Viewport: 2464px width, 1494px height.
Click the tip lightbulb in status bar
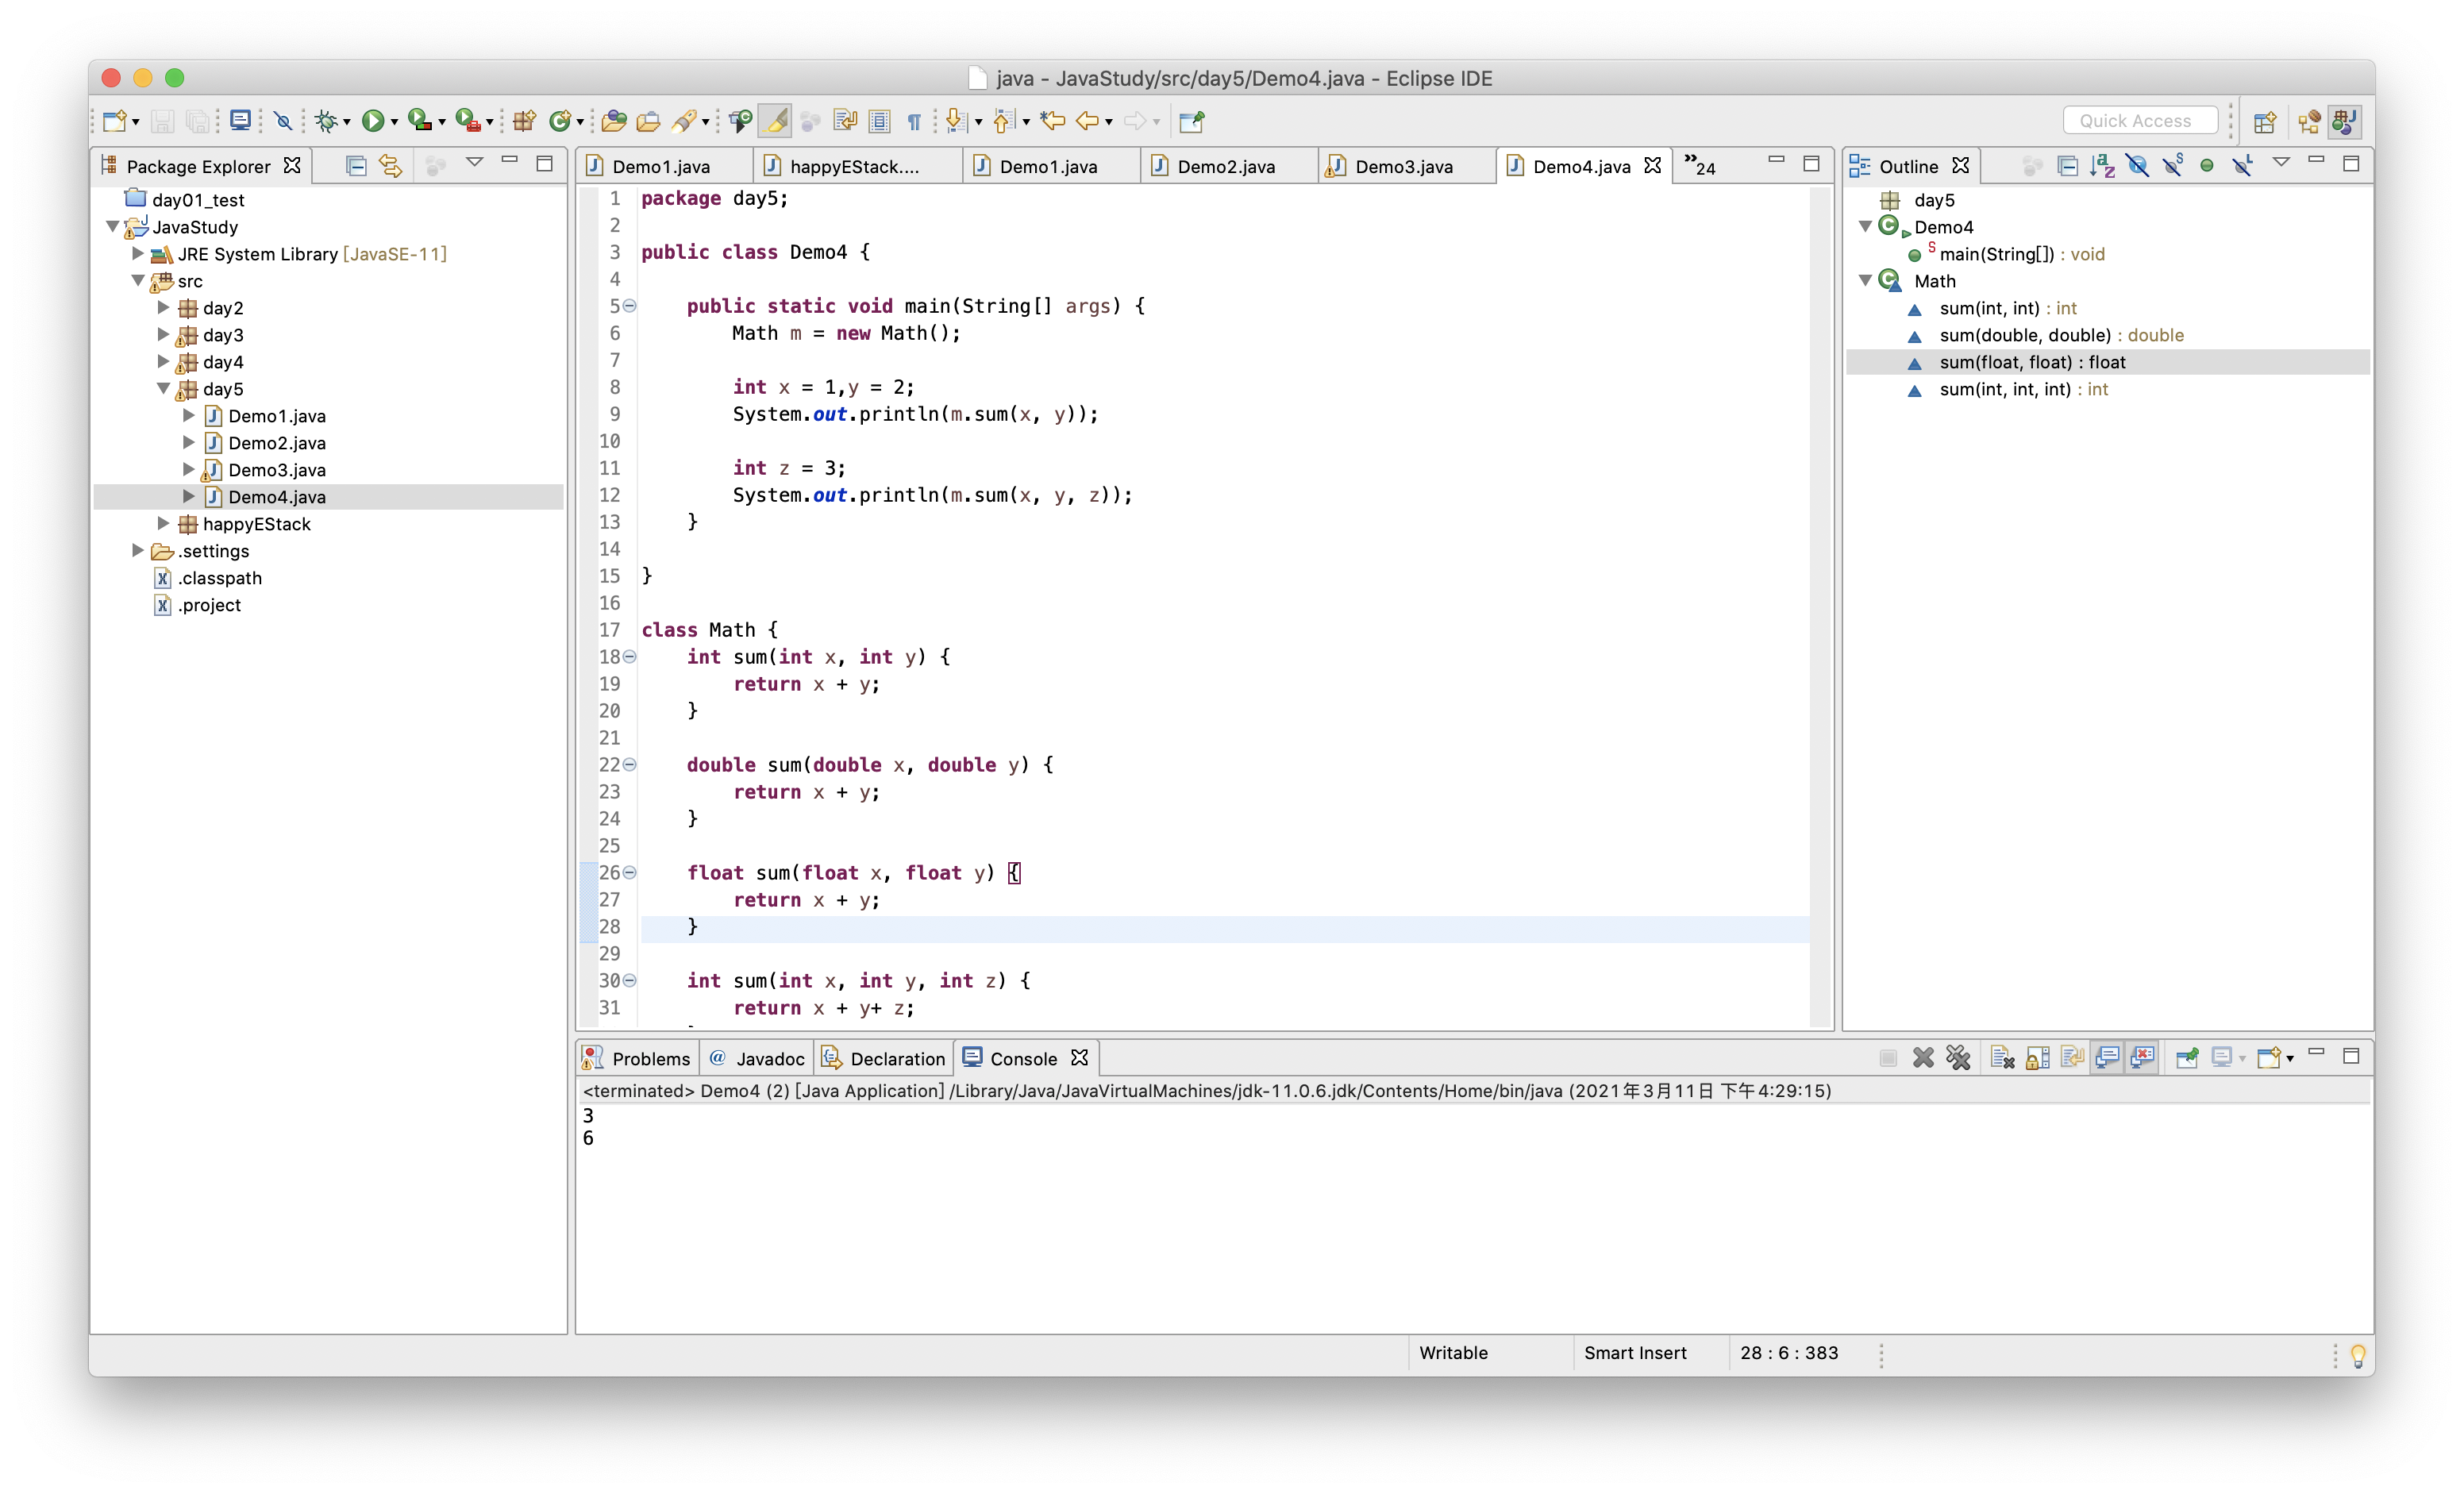2357,1354
